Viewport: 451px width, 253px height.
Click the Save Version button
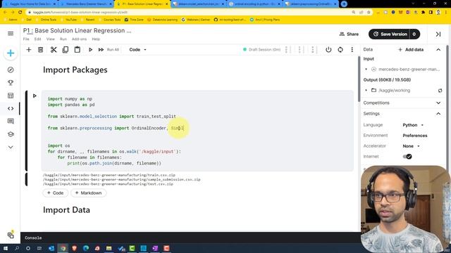point(390,34)
